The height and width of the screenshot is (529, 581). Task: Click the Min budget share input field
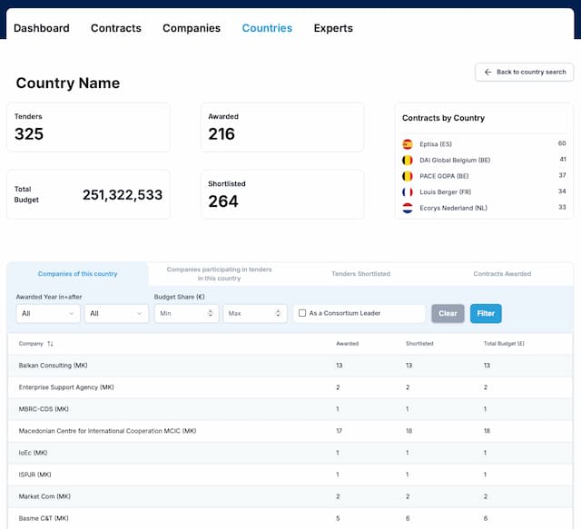(x=186, y=313)
